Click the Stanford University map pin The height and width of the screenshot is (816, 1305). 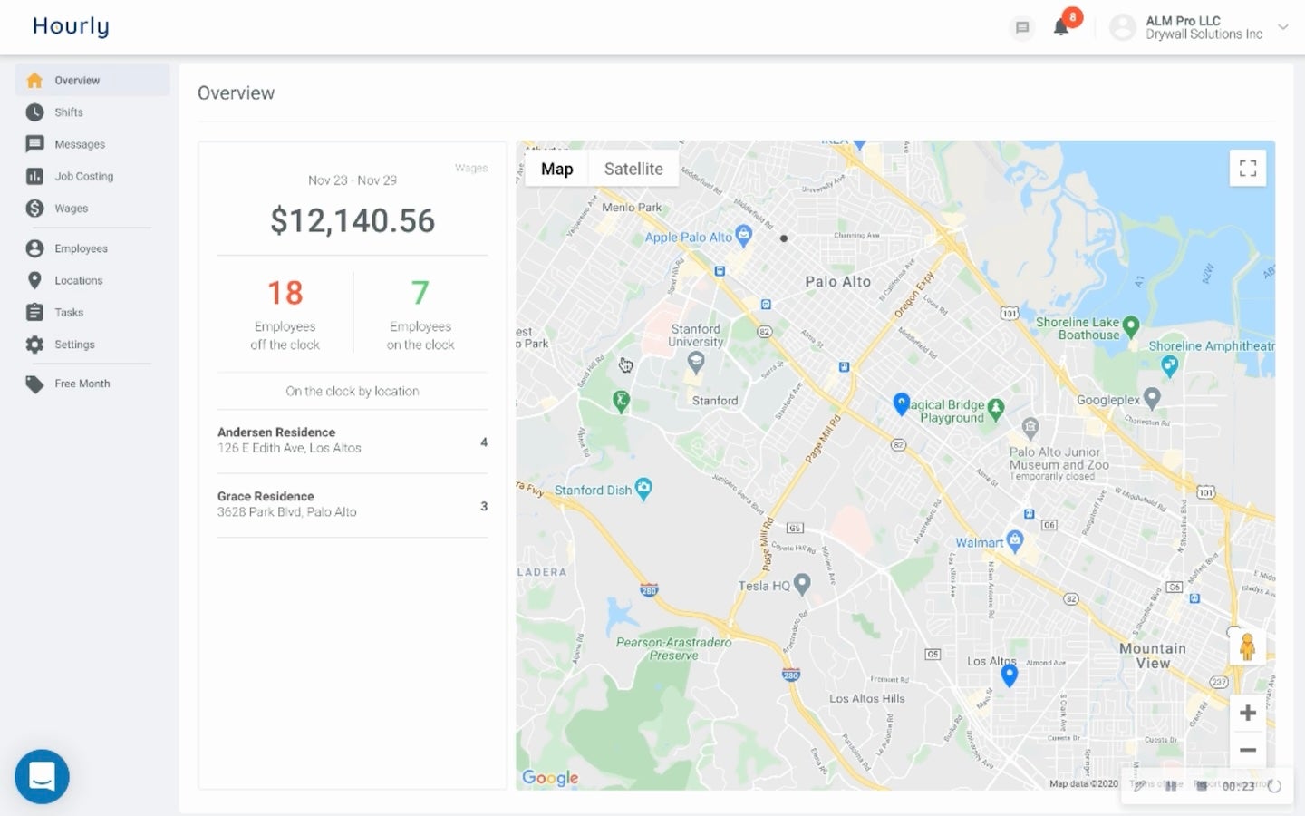point(695,363)
